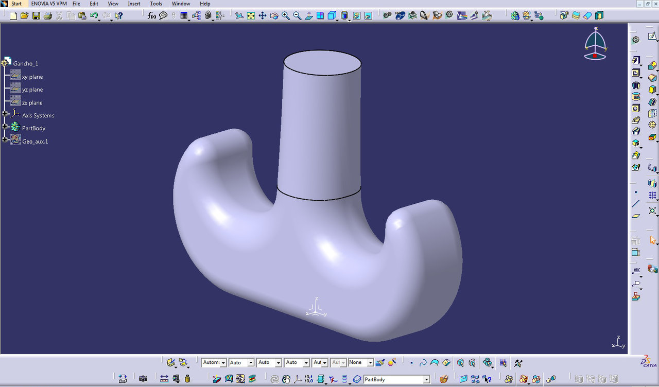Open the Window menu

click(181, 4)
